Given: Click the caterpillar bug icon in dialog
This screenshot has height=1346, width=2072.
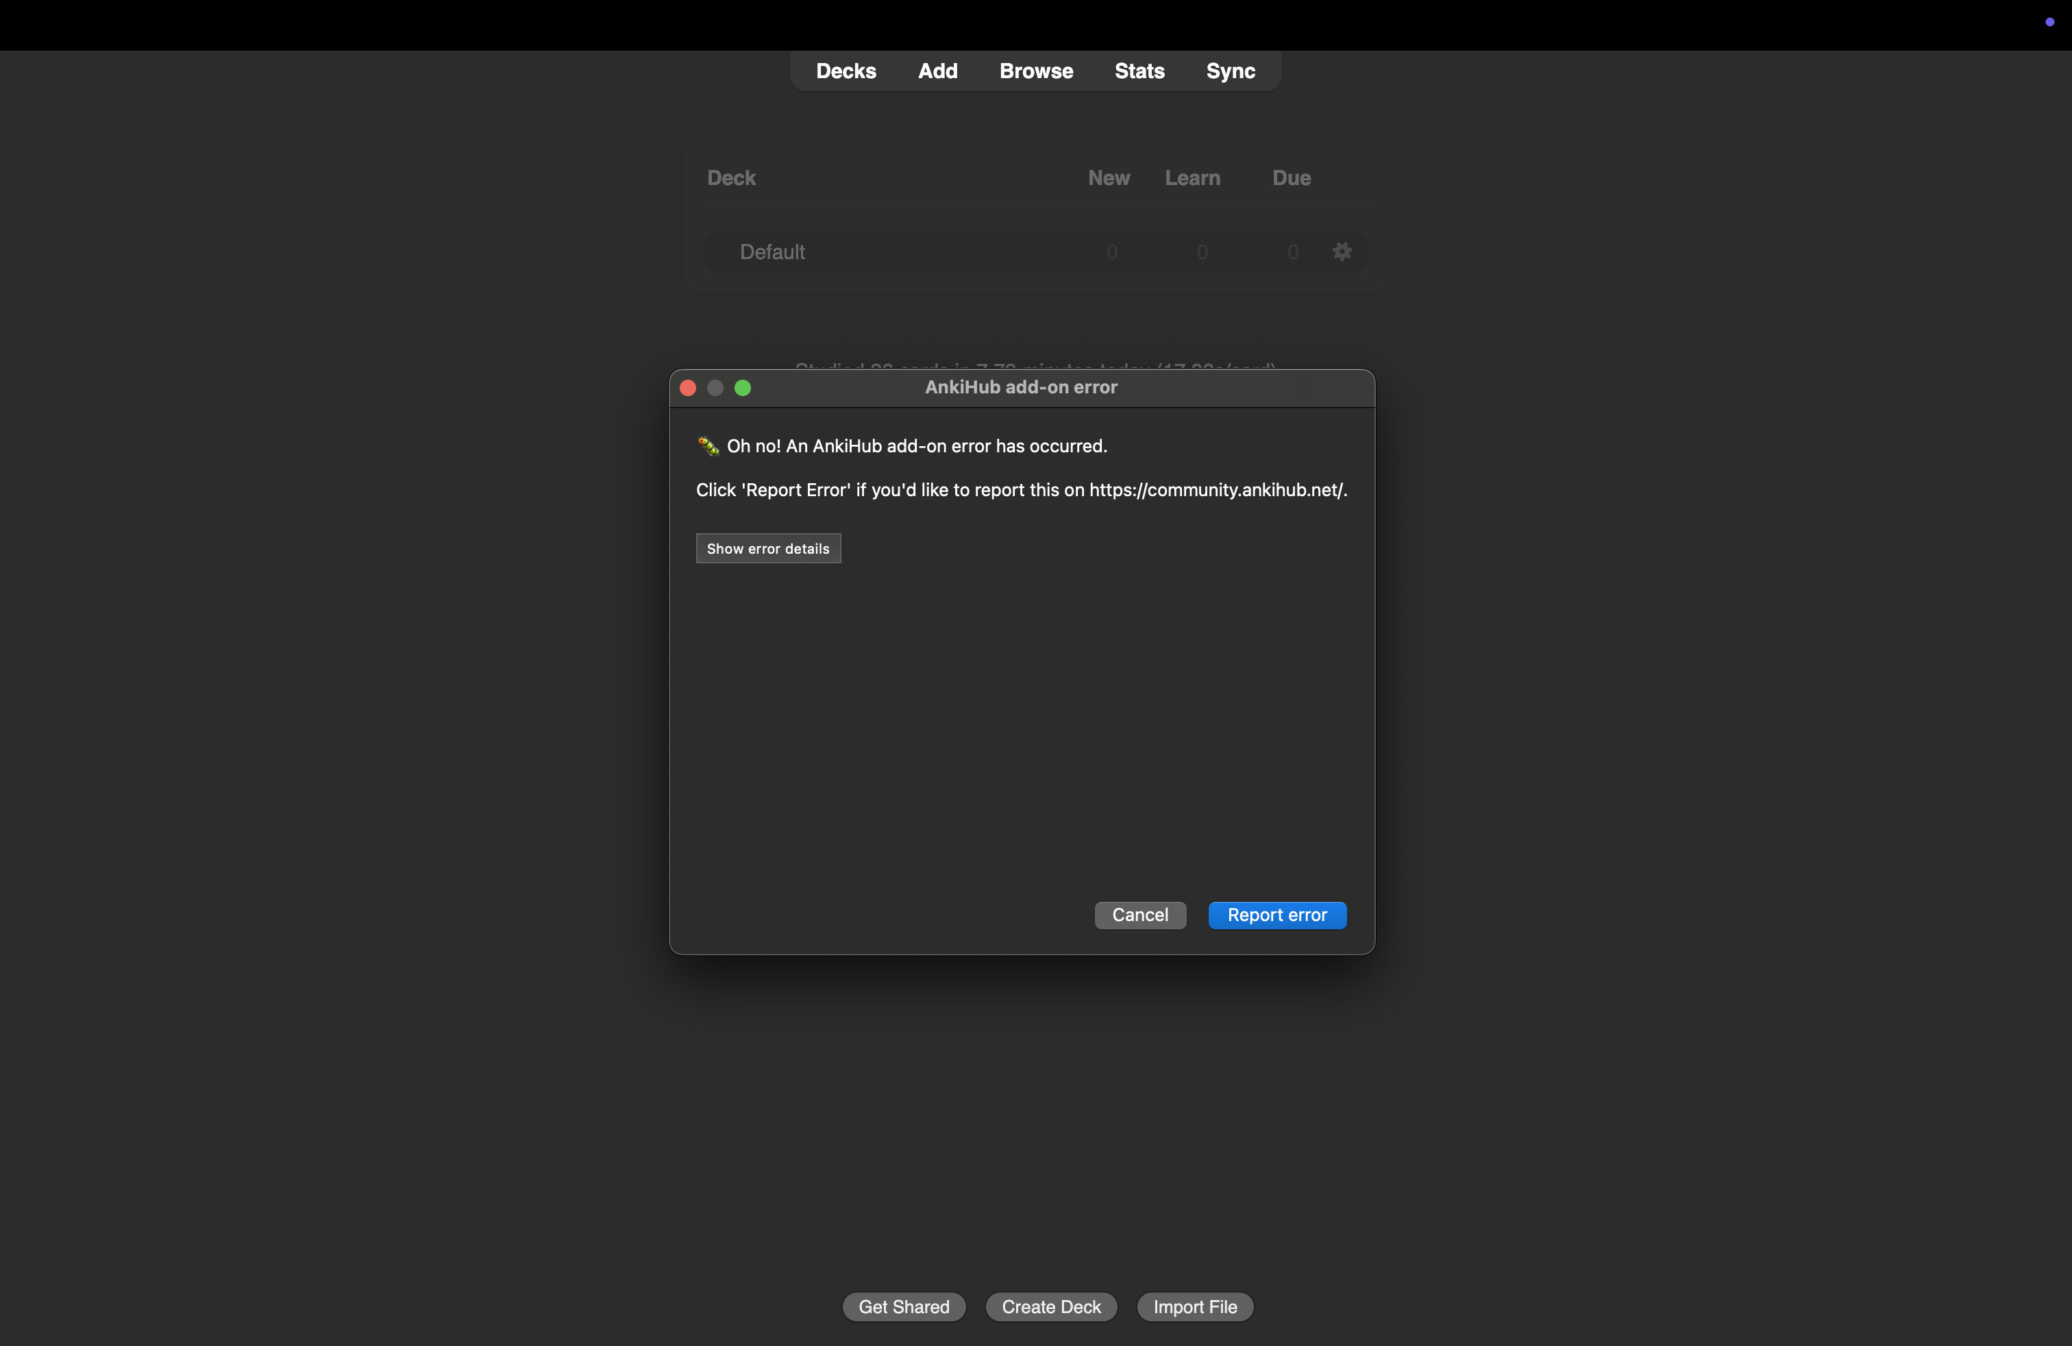Looking at the screenshot, I should (x=708, y=447).
